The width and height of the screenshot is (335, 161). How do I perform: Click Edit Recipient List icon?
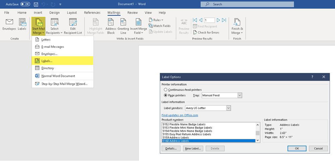point(73,26)
